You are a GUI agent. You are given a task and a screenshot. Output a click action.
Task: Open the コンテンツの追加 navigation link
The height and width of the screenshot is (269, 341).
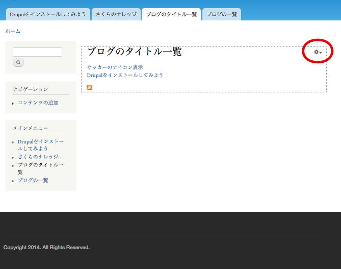pos(38,103)
